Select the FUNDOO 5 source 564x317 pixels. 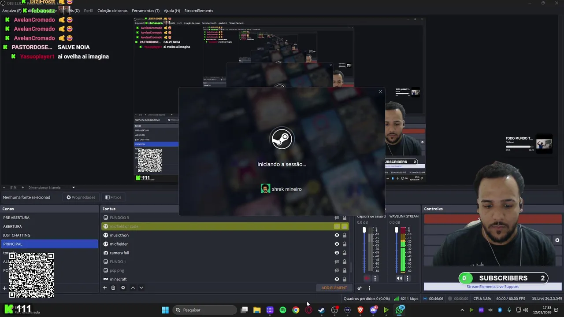point(119,217)
